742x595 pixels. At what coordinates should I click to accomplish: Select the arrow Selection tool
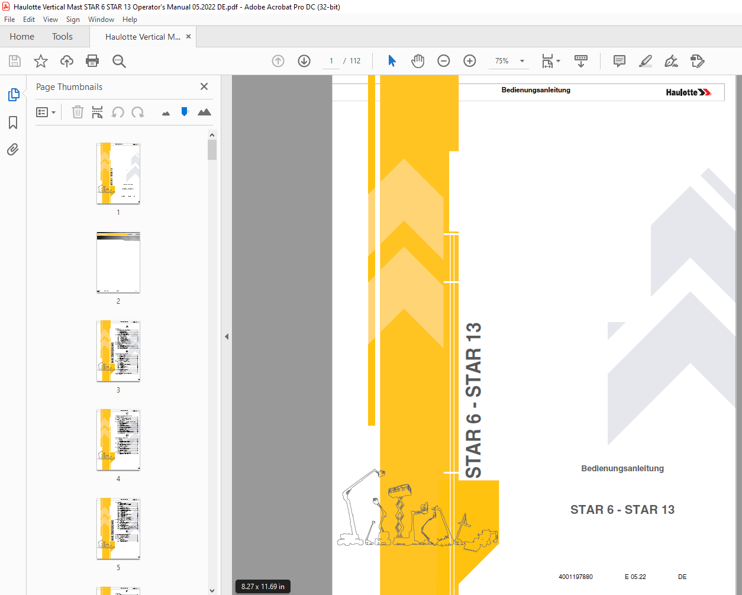pos(392,61)
